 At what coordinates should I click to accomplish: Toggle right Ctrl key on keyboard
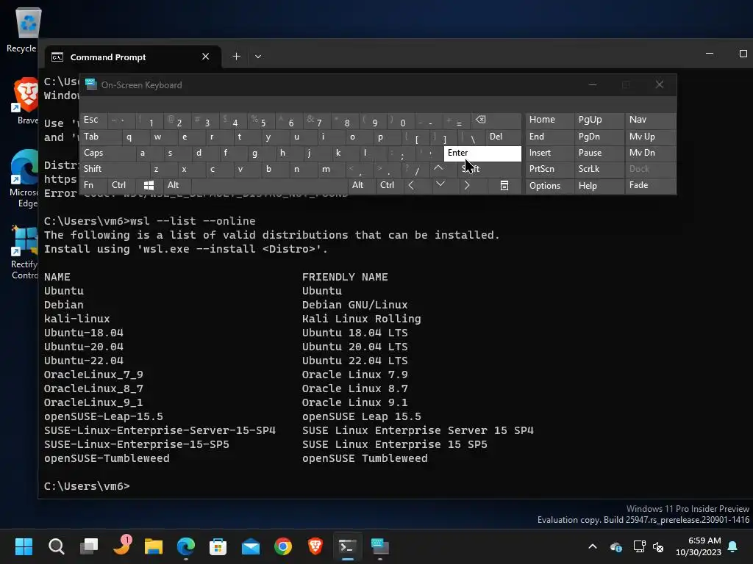(x=390, y=185)
